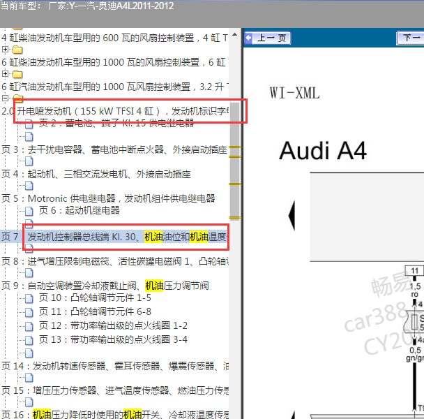Click document icon above 页 4 entry
The image size is (424, 419).
pos(29,161)
